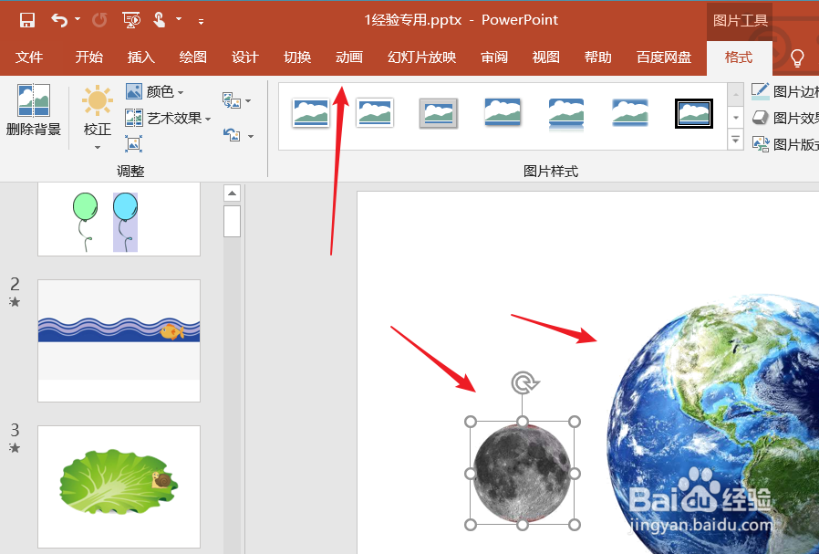Image resolution: width=819 pixels, height=554 pixels.
Task: Click the reset picture icon
Action: (232, 135)
